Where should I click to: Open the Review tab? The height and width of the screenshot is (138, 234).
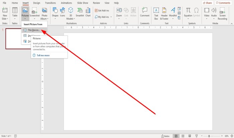pyautogui.click(x=96, y=3)
